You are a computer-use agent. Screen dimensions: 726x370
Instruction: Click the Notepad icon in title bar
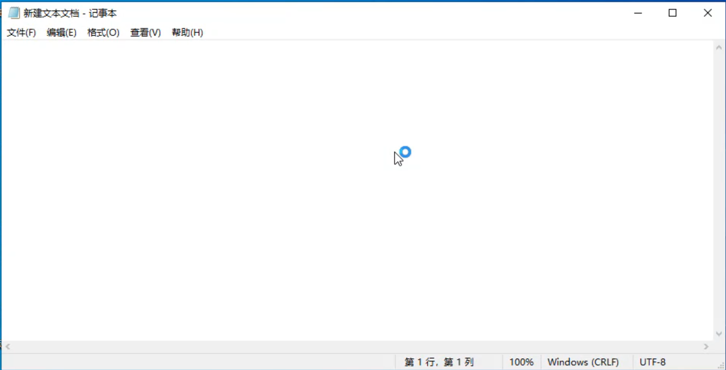click(x=14, y=13)
